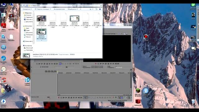Play under the video preview window
Image resolution: width=199 pixels, height=112 pixels.
click(x=103, y=63)
